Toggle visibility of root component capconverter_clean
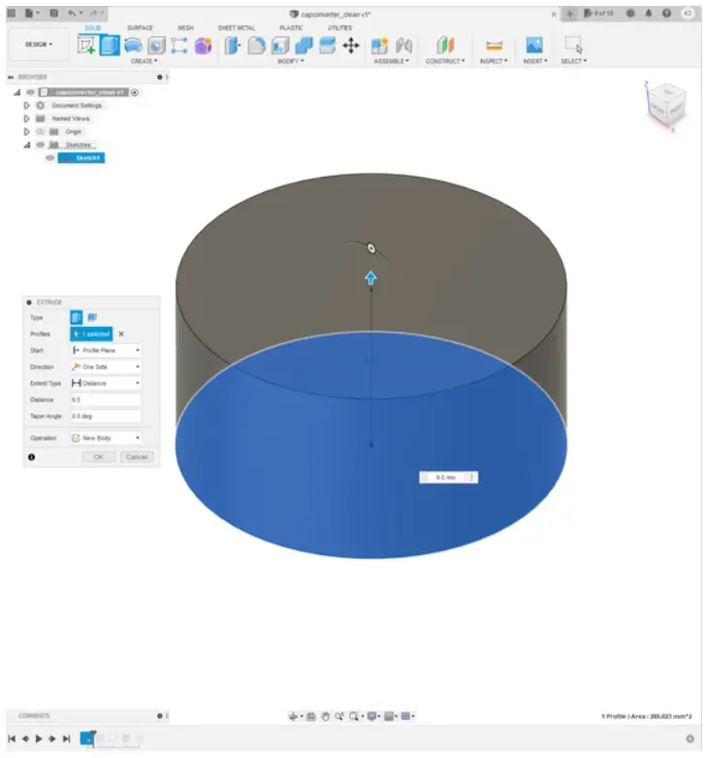This screenshot has height=758, width=708. (30, 92)
